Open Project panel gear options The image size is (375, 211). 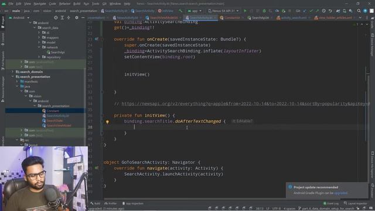[77, 18]
